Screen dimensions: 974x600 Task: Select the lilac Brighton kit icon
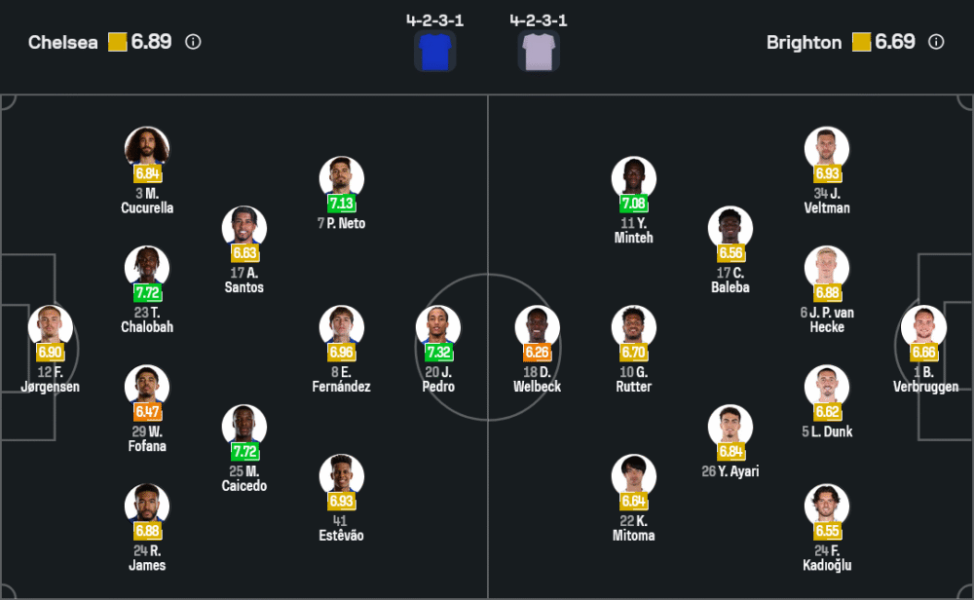[538, 51]
